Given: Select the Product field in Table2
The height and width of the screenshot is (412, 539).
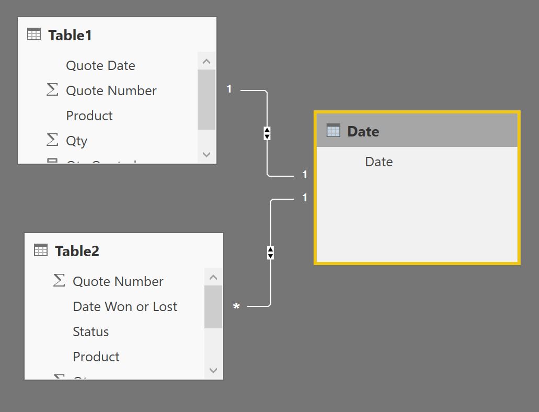Looking at the screenshot, I should (x=96, y=357).
